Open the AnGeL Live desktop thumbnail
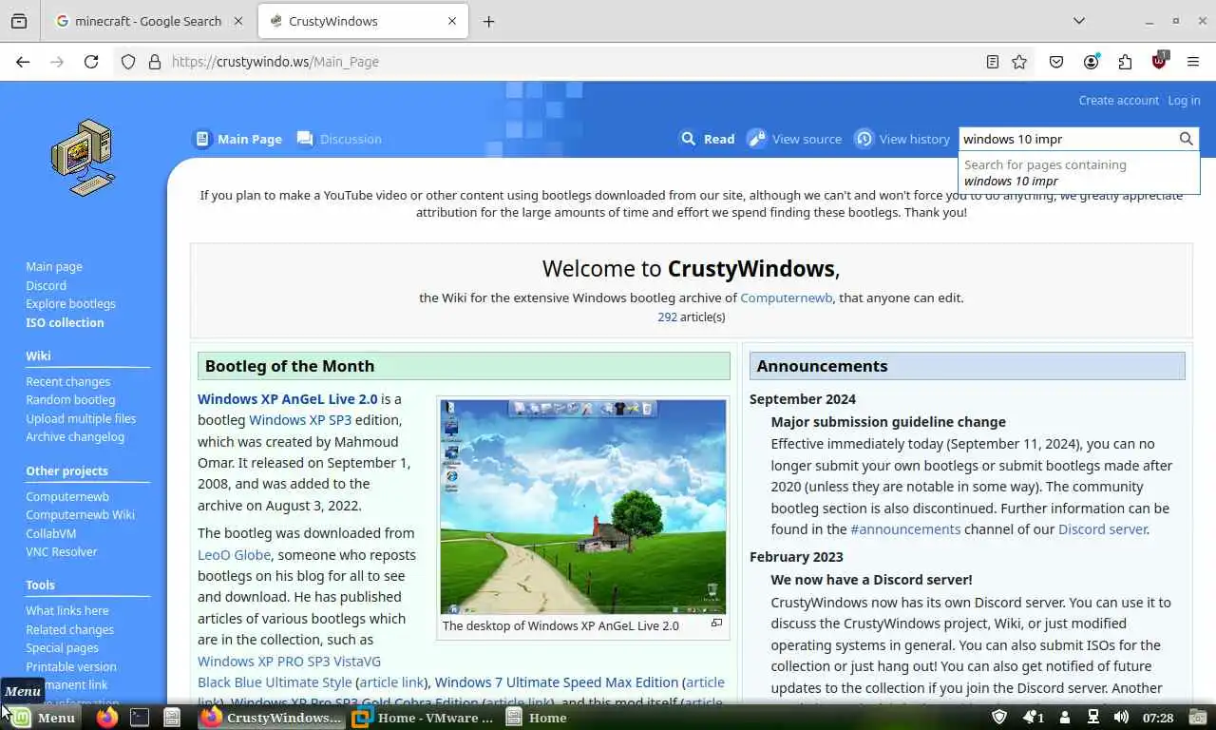The width and height of the screenshot is (1216, 730). point(582,507)
